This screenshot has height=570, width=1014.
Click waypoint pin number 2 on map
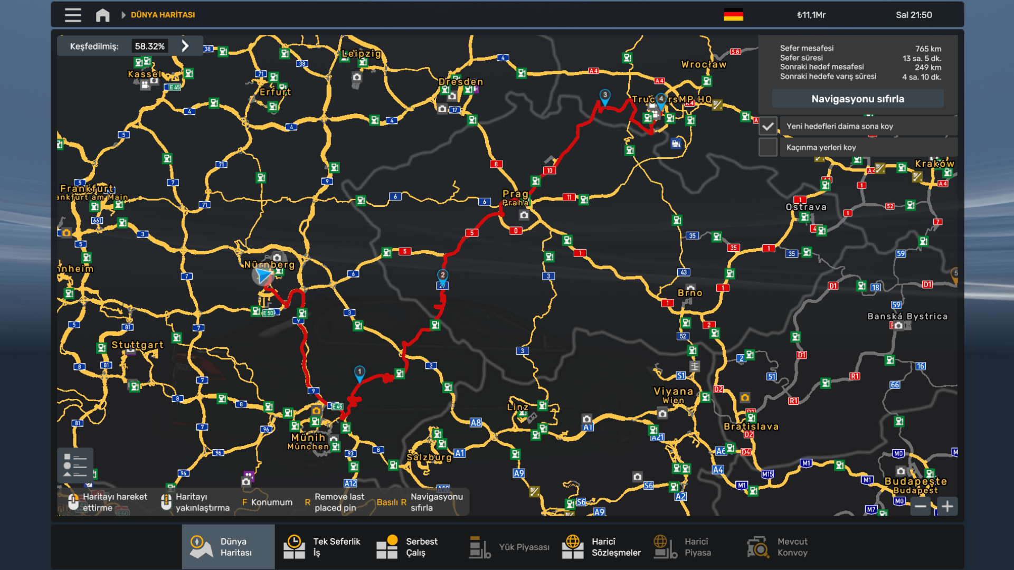[x=442, y=277]
